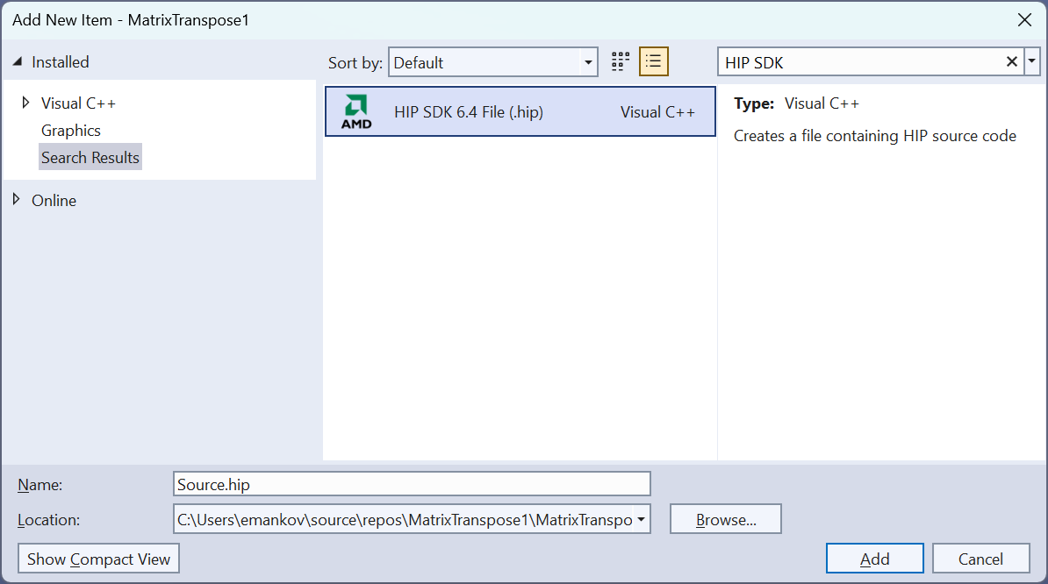Screen dimensions: 1048x584
Task: Click the Name field with Source.hip
Action: (x=412, y=484)
